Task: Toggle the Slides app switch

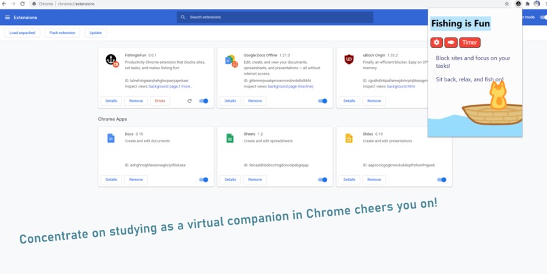Action: (x=441, y=180)
